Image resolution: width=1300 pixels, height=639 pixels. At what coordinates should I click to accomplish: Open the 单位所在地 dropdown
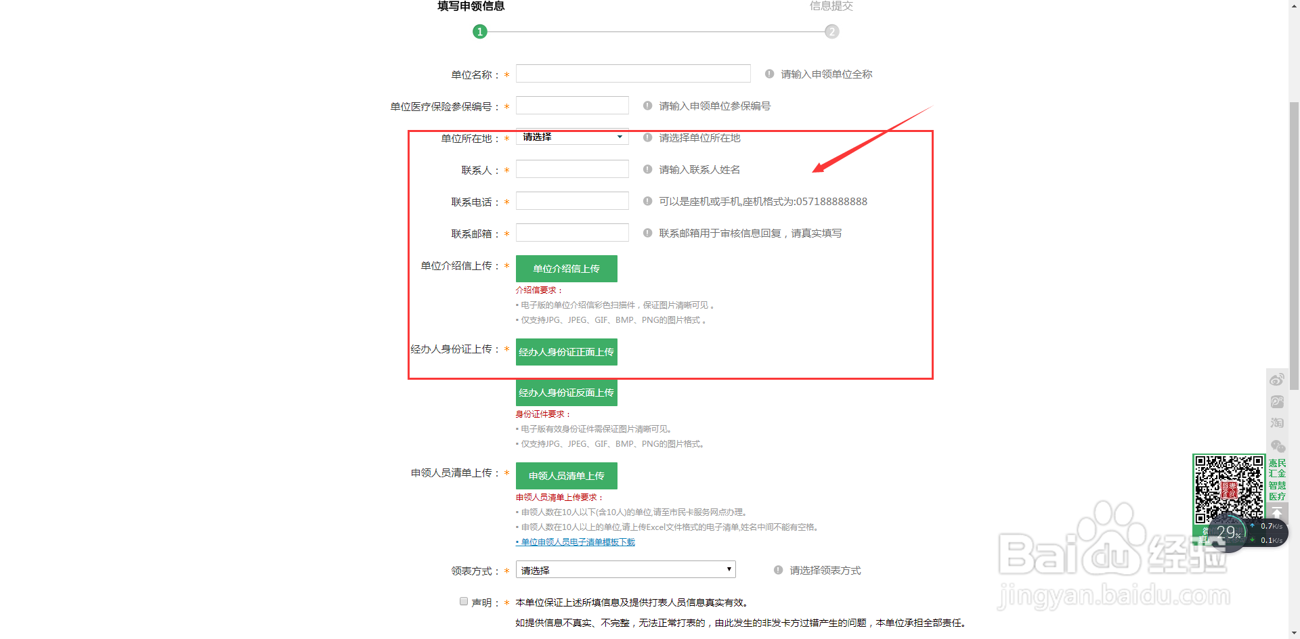click(572, 137)
